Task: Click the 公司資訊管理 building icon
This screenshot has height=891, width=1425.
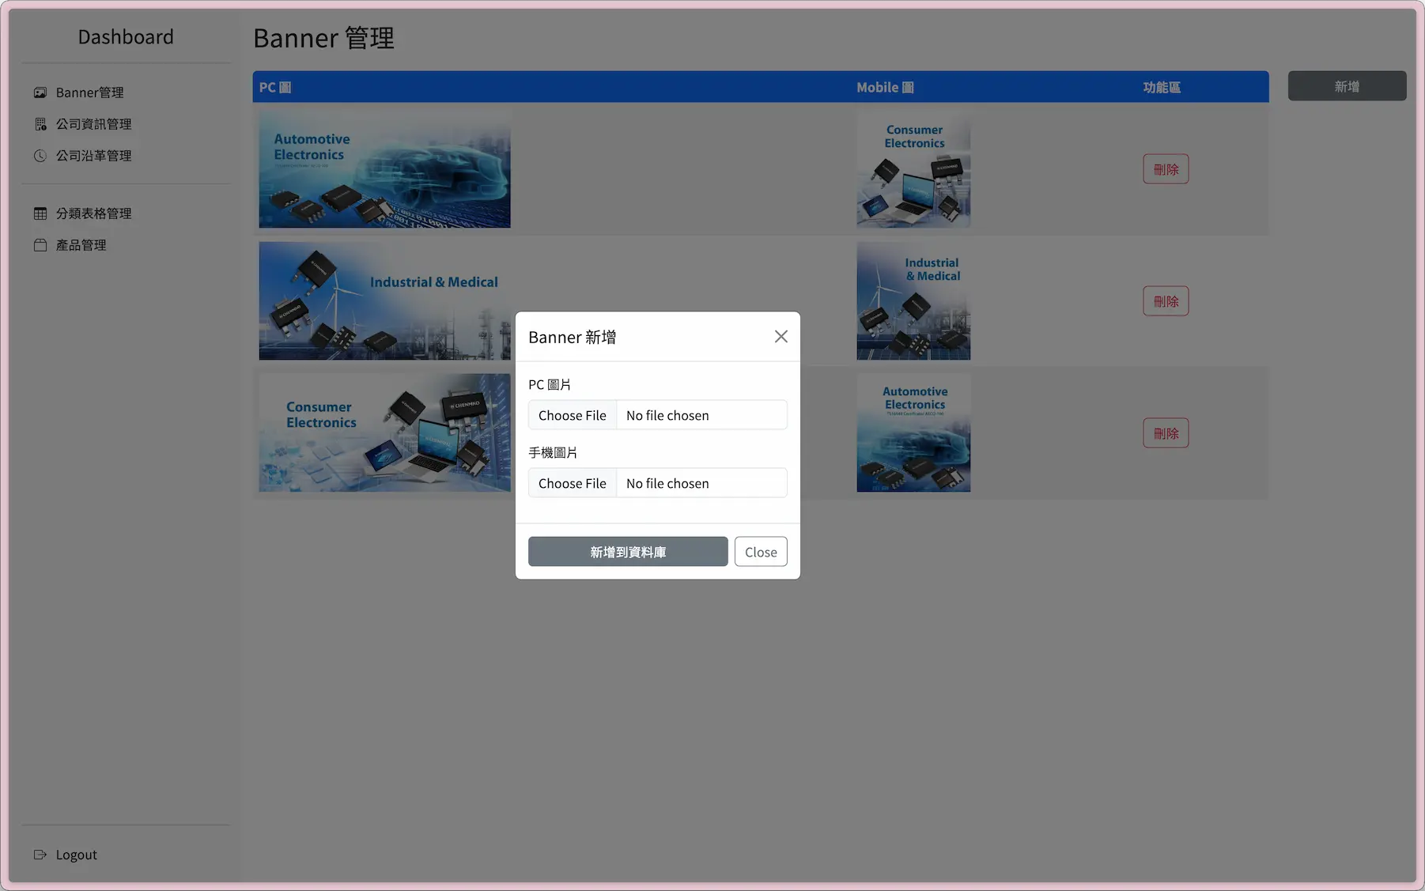Action: (x=40, y=124)
